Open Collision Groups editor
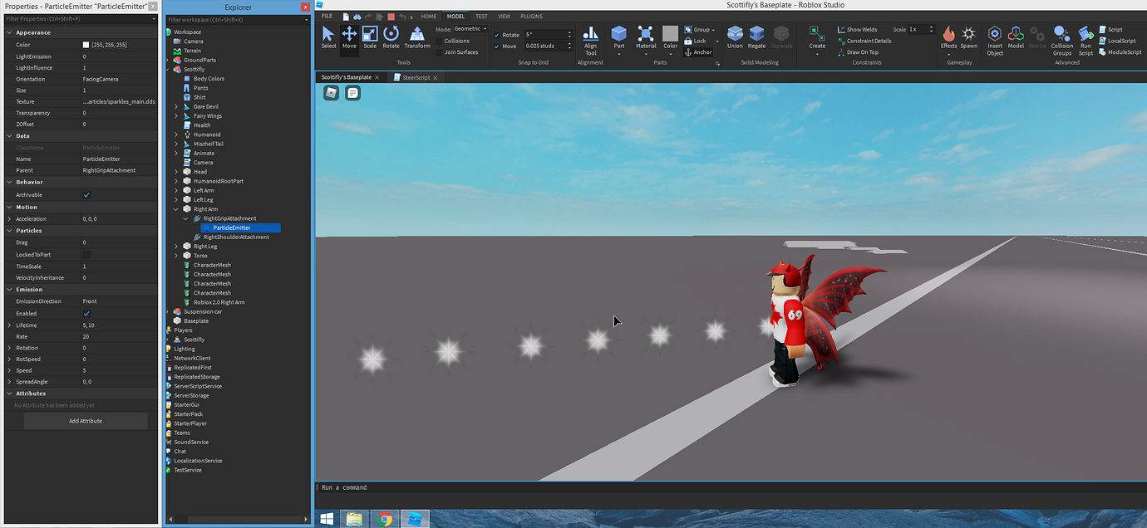The image size is (1147, 528). tap(1061, 39)
